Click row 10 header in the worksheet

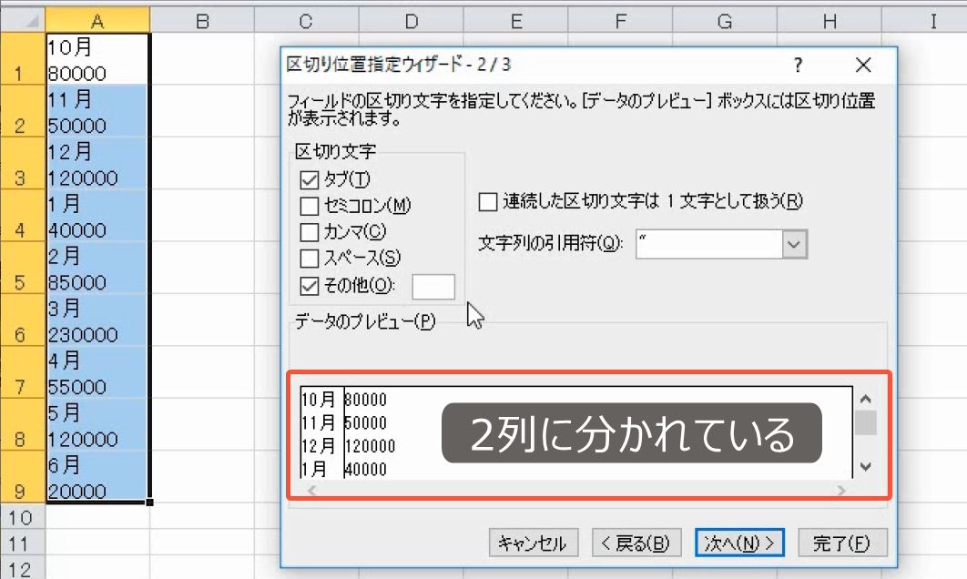[22, 517]
